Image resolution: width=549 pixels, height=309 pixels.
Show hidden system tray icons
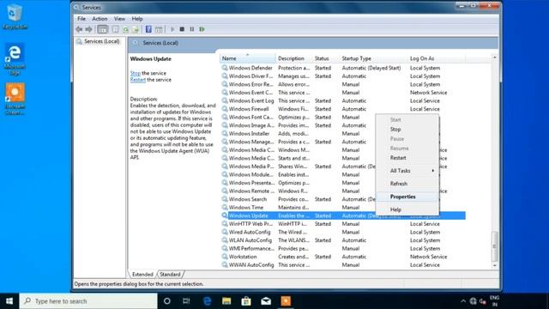click(x=463, y=301)
